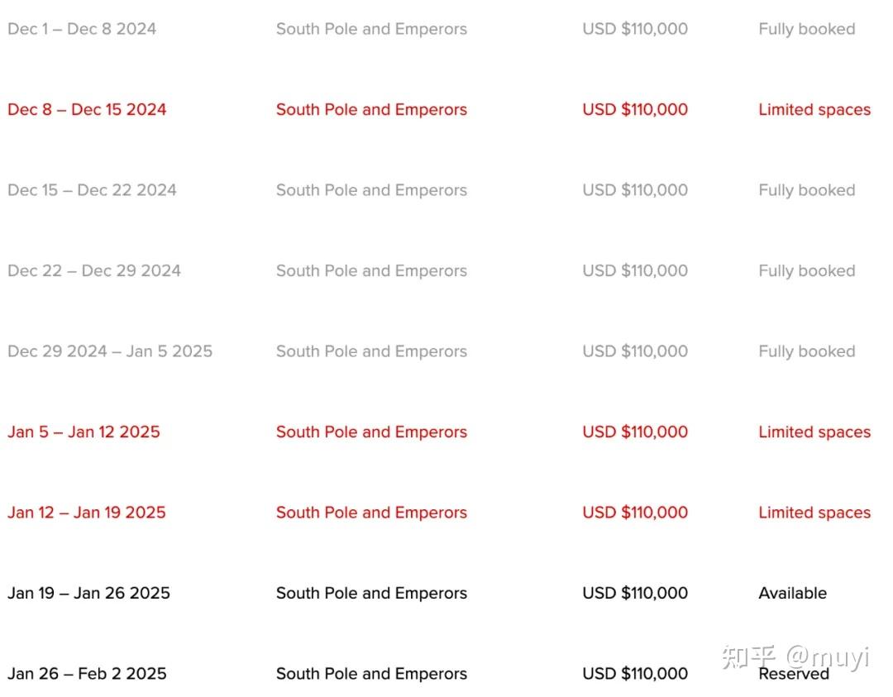
Task: Open South Pole and Emperors for Jan 19
Action: click(372, 593)
